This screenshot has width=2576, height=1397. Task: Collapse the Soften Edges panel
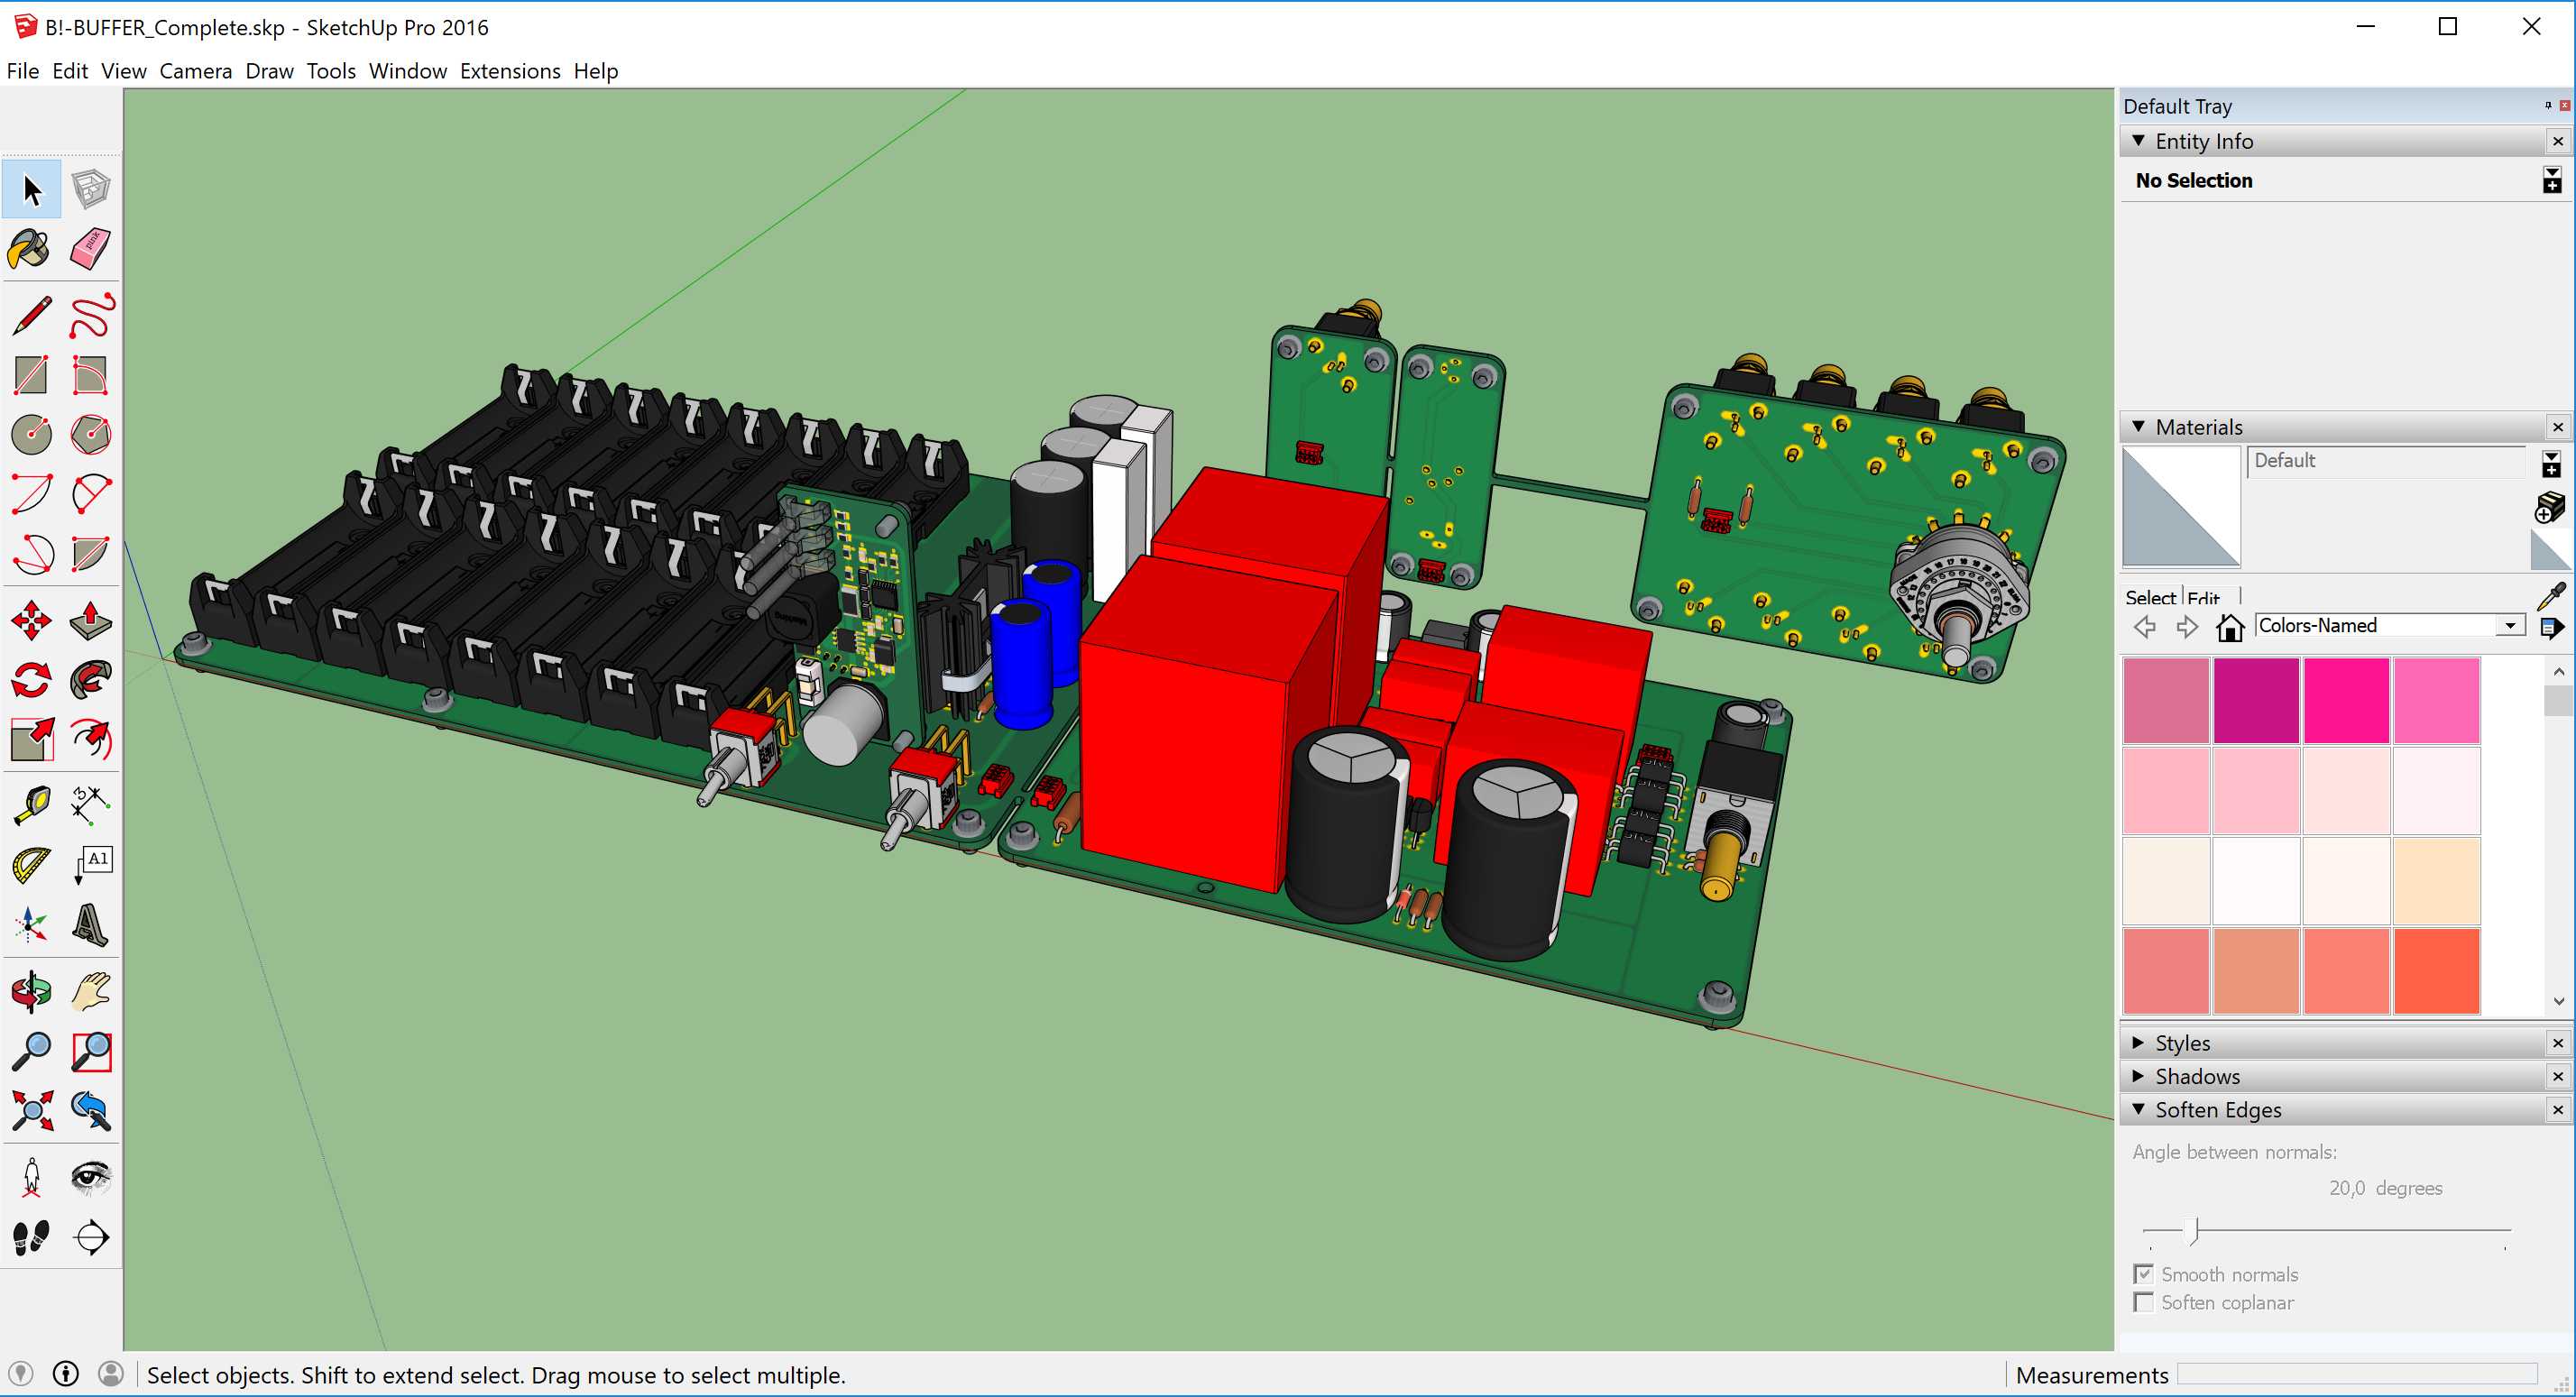pos(2138,1110)
